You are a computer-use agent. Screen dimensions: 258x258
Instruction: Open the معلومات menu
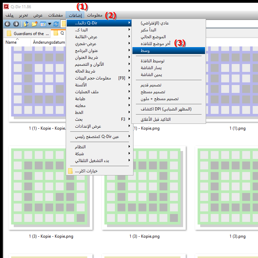(95, 15)
